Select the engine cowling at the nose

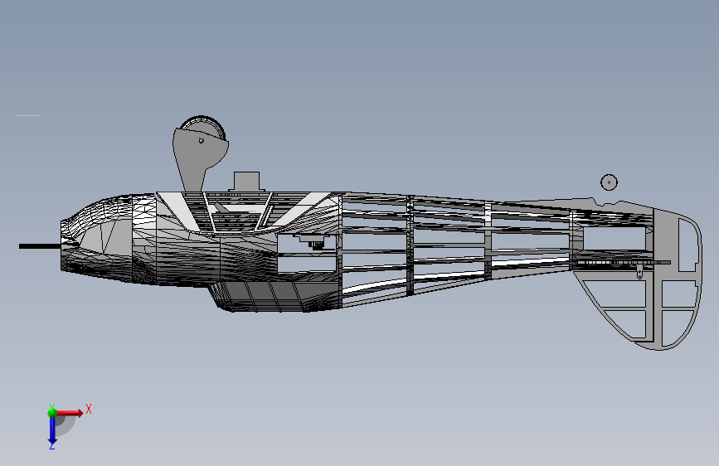coord(97,239)
